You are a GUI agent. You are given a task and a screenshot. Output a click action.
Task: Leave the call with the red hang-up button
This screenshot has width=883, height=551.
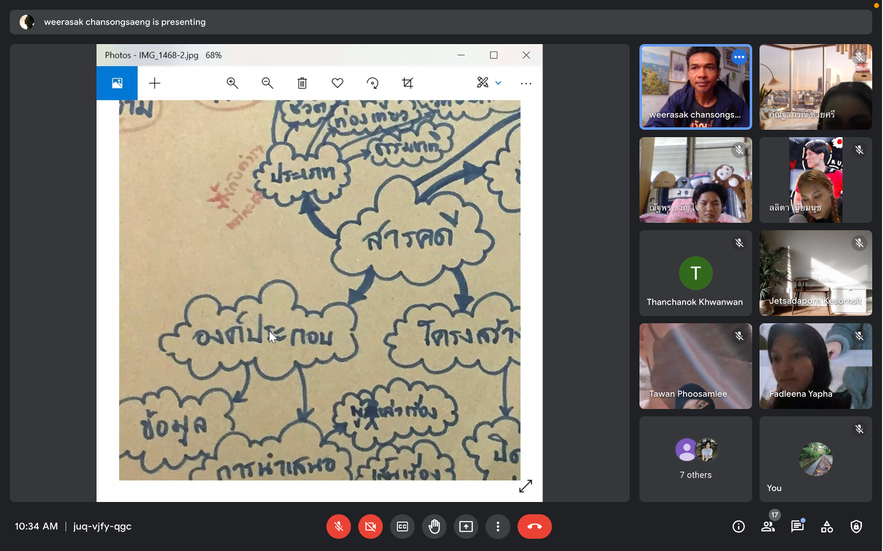[534, 527]
